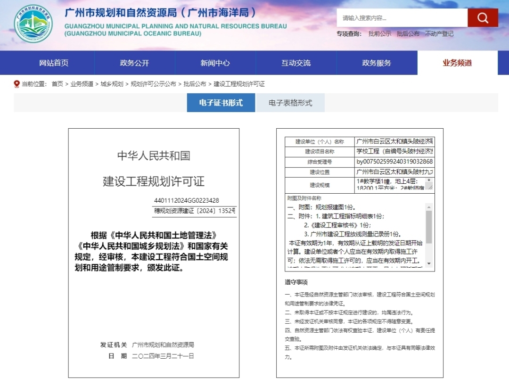Click the 不动产登记 quick query link
Image resolution: width=509 pixels, height=386 pixels.
click(x=439, y=33)
